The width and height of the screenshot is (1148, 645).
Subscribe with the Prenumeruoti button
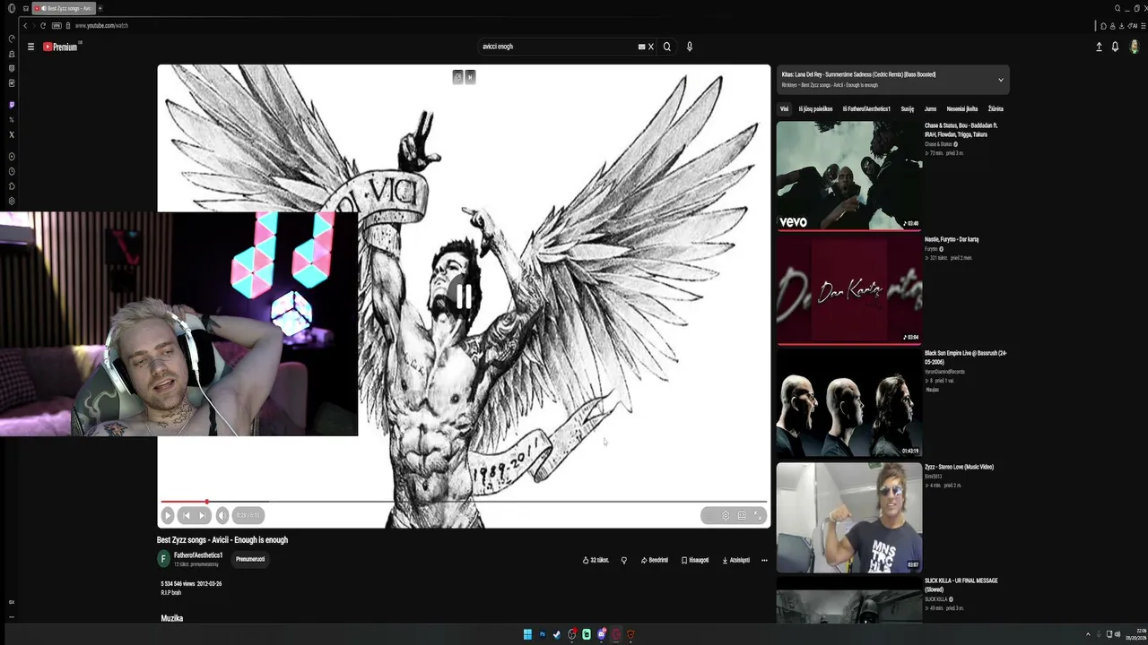[x=250, y=559]
